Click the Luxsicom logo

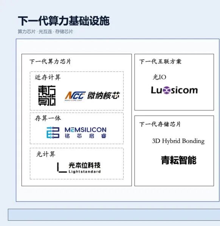coord(174,90)
